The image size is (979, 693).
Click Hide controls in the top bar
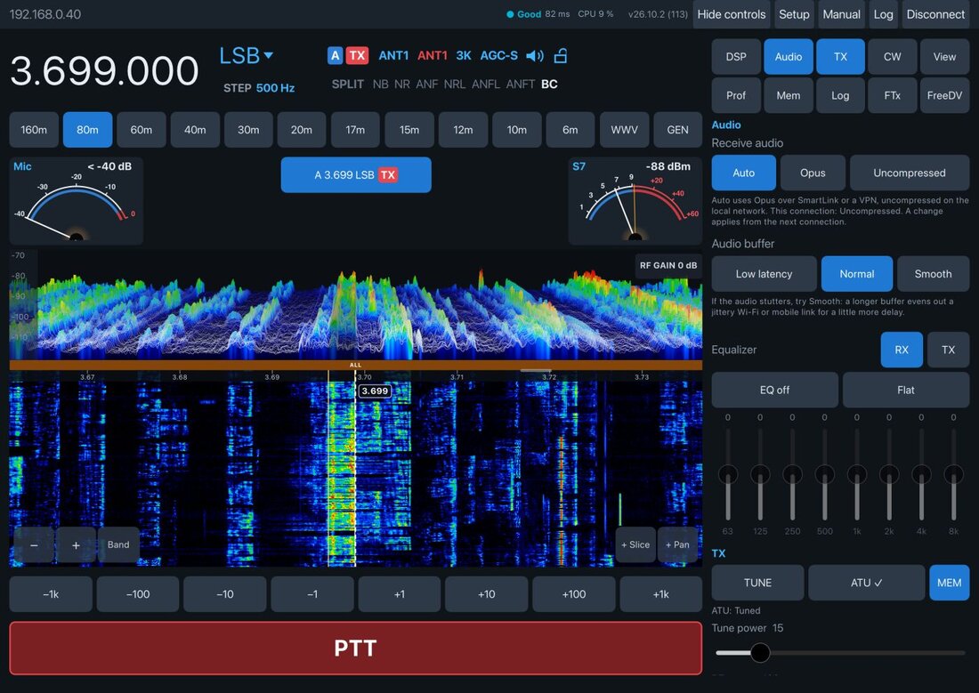pos(731,14)
